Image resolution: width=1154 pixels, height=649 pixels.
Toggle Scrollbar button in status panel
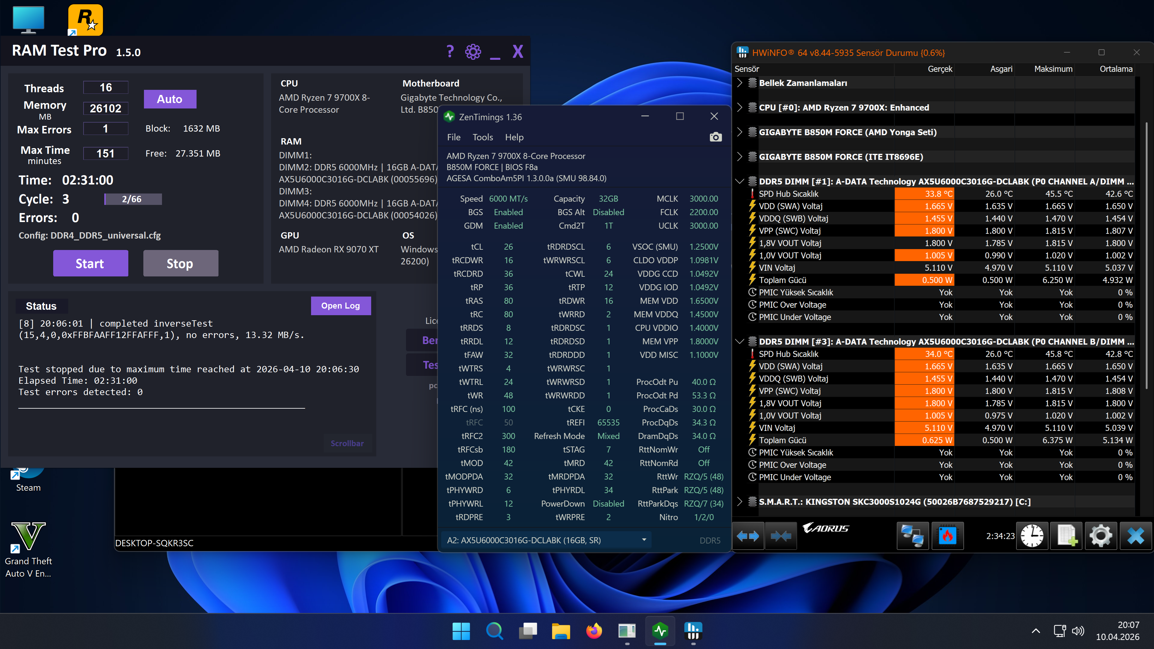click(347, 443)
